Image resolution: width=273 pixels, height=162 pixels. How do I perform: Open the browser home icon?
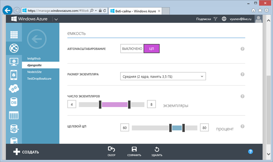coord(253,11)
